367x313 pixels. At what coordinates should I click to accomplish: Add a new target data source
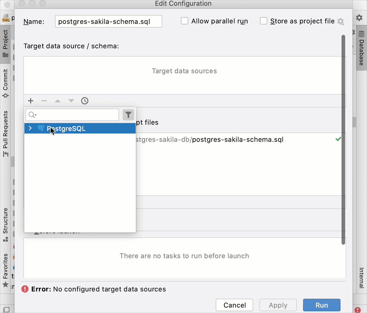click(x=30, y=101)
